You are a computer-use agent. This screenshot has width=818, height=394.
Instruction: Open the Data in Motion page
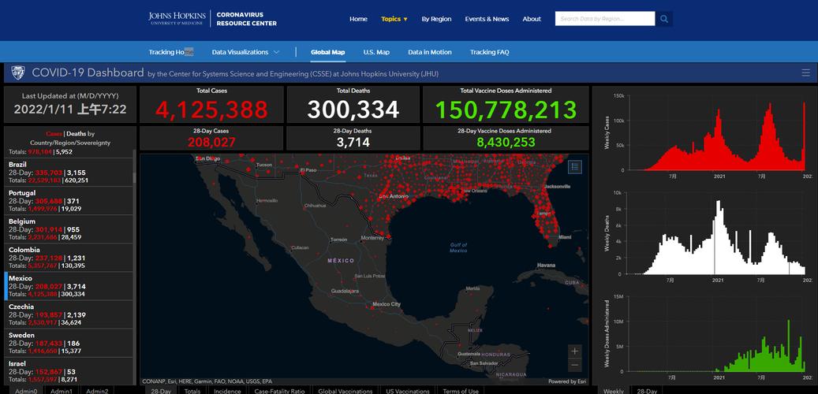[430, 52]
